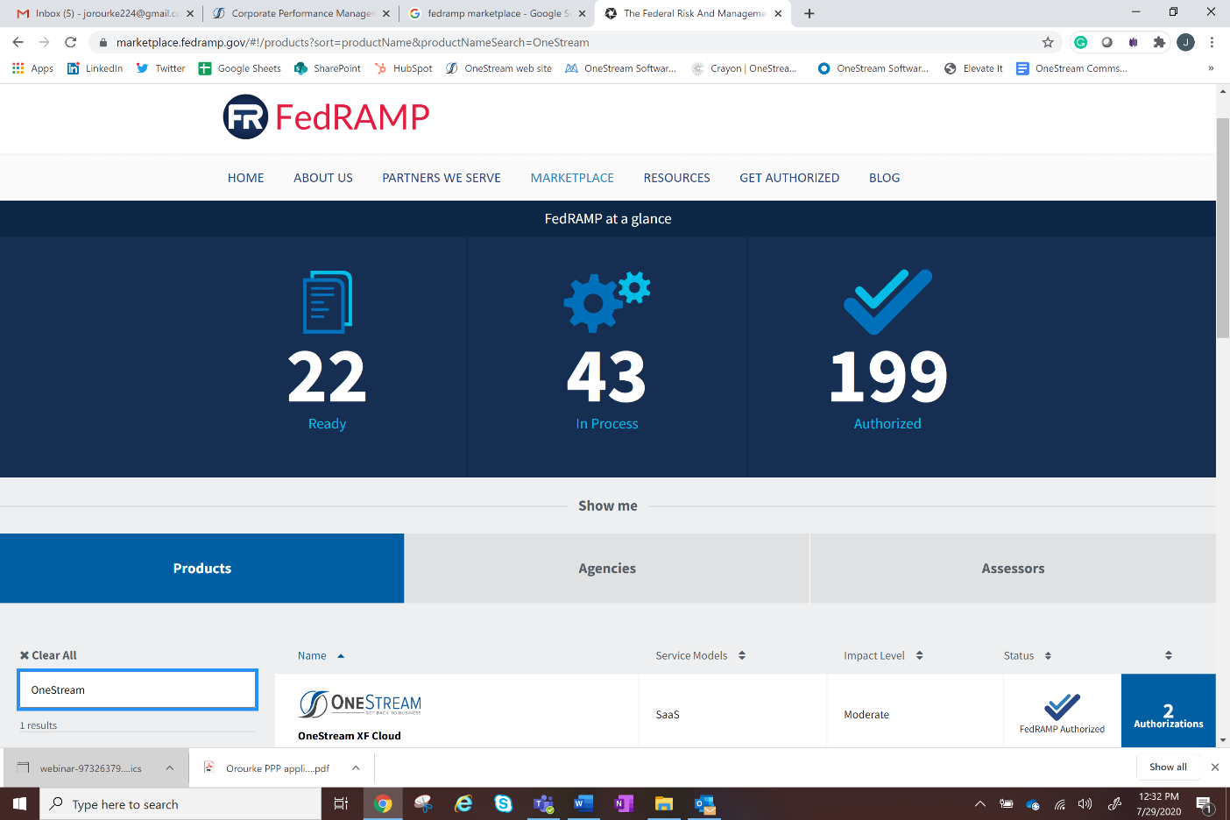Screen dimensions: 1230x820
Task: Click the OneStream company logo
Action: coord(360,703)
